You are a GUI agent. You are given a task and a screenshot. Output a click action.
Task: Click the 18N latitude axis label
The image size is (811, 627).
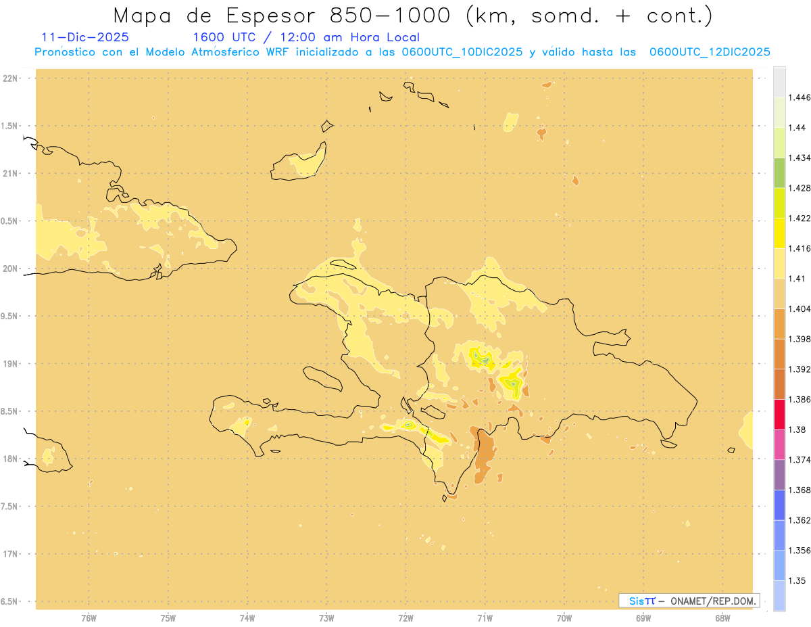pyautogui.click(x=10, y=459)
